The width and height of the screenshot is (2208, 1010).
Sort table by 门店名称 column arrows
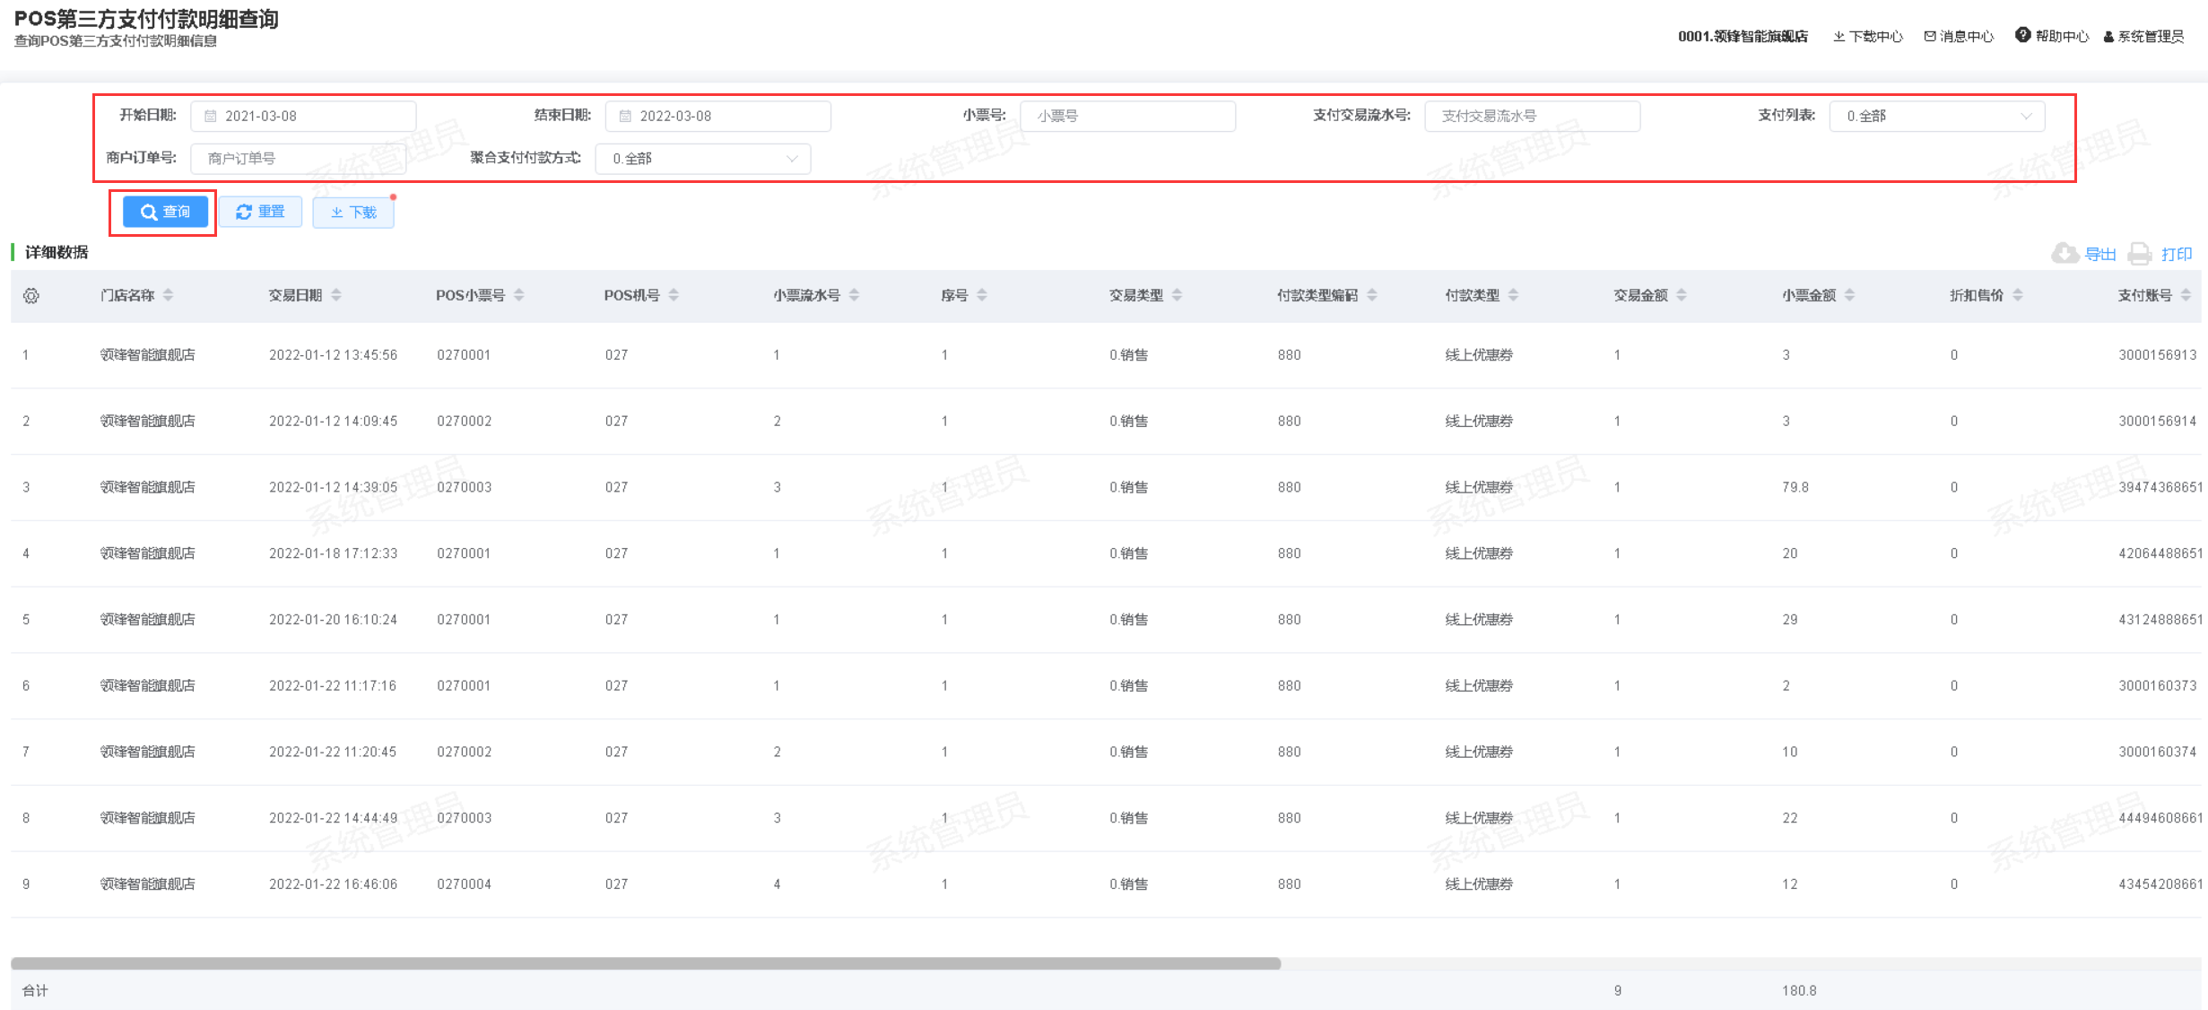click(169, 295)
